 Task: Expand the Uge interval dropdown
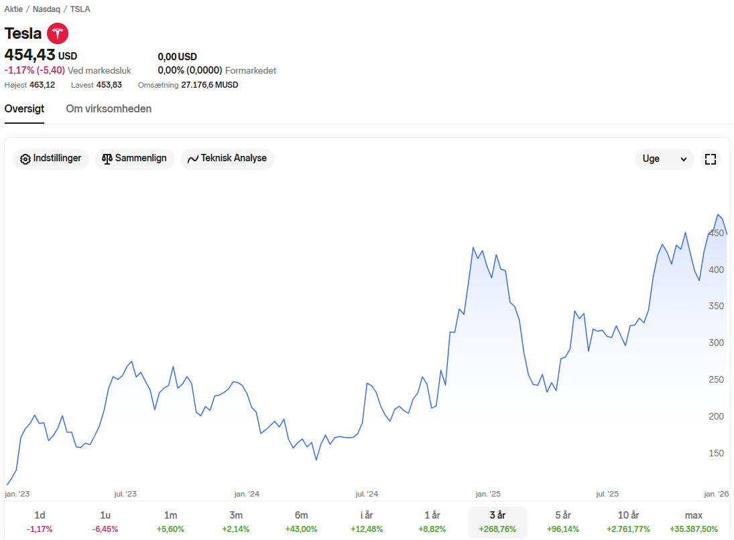point(664,159)
